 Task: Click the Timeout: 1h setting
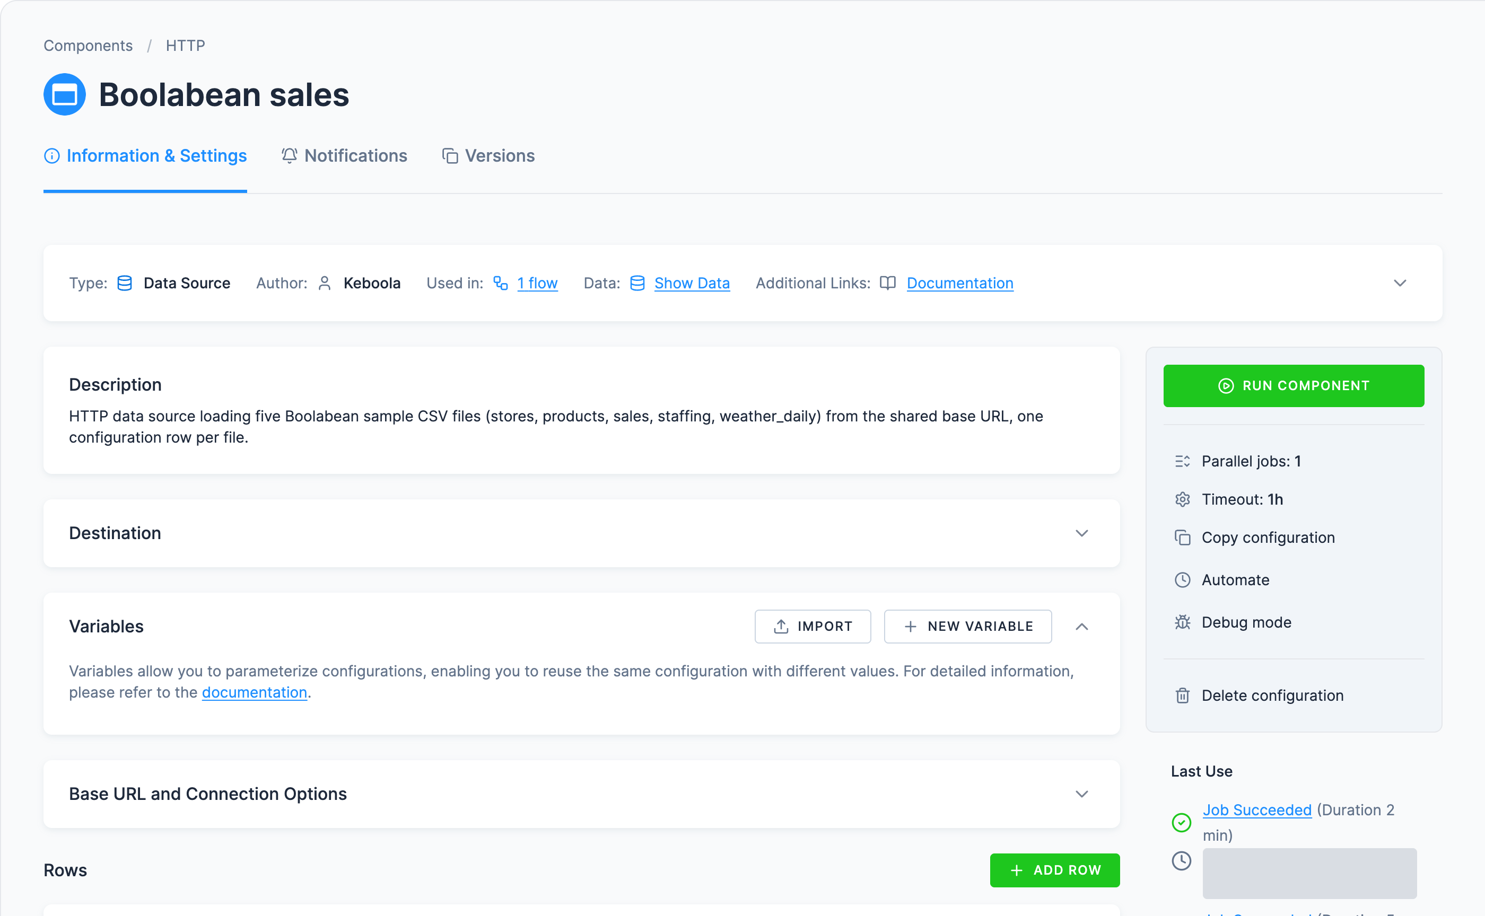[x=1242, y=500]
